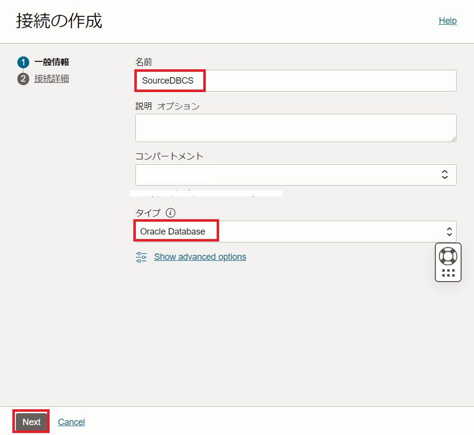Click the info icon next to タイプ
The image size is (474, 435).
(x=171, y=213)
